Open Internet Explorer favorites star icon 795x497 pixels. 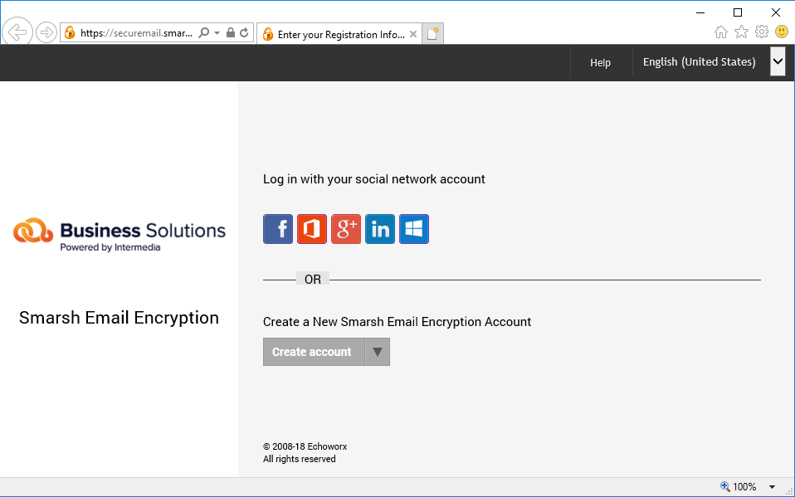pyautogui.click(x=741, y=32)
